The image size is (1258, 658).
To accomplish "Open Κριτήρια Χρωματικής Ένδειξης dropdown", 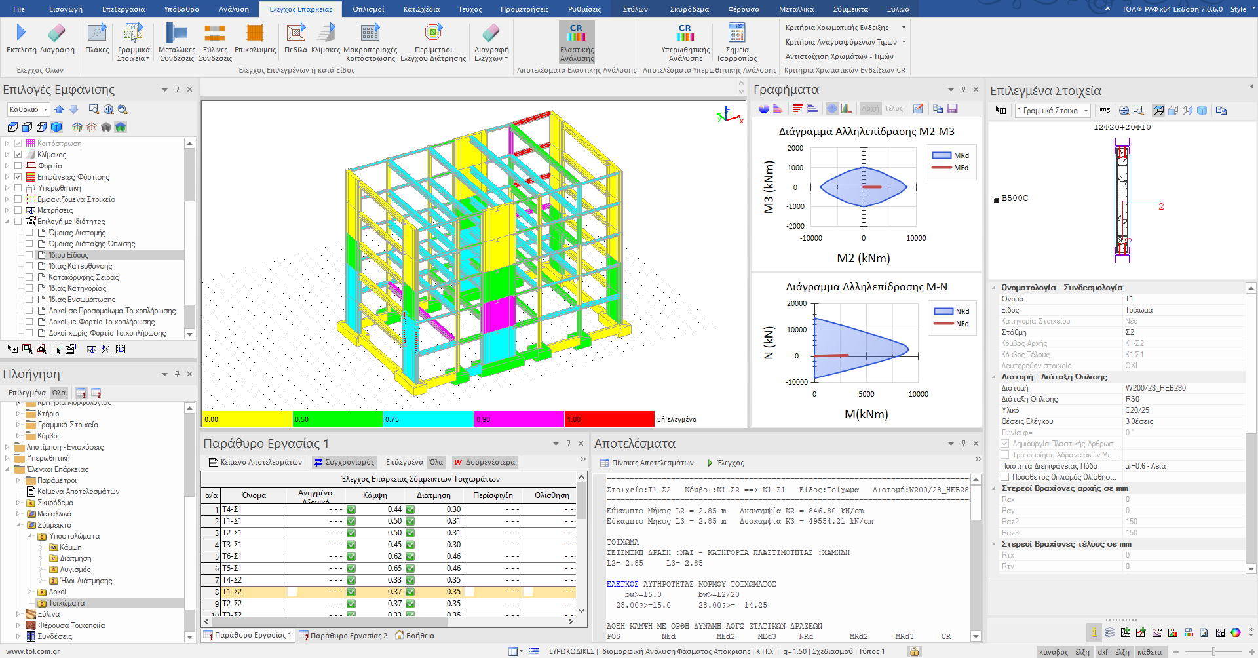I will pos(845,28).
